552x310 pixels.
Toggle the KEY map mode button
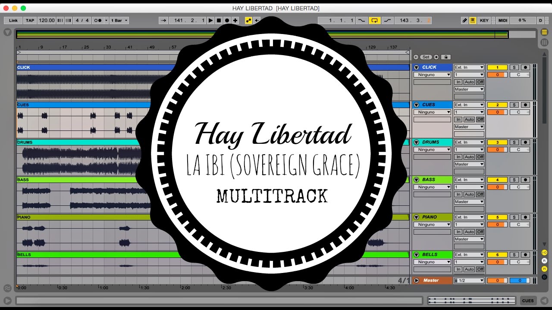click(x=484, y=20)
